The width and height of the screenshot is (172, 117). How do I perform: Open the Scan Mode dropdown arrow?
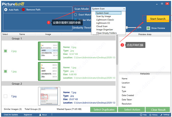coord(124,9)
